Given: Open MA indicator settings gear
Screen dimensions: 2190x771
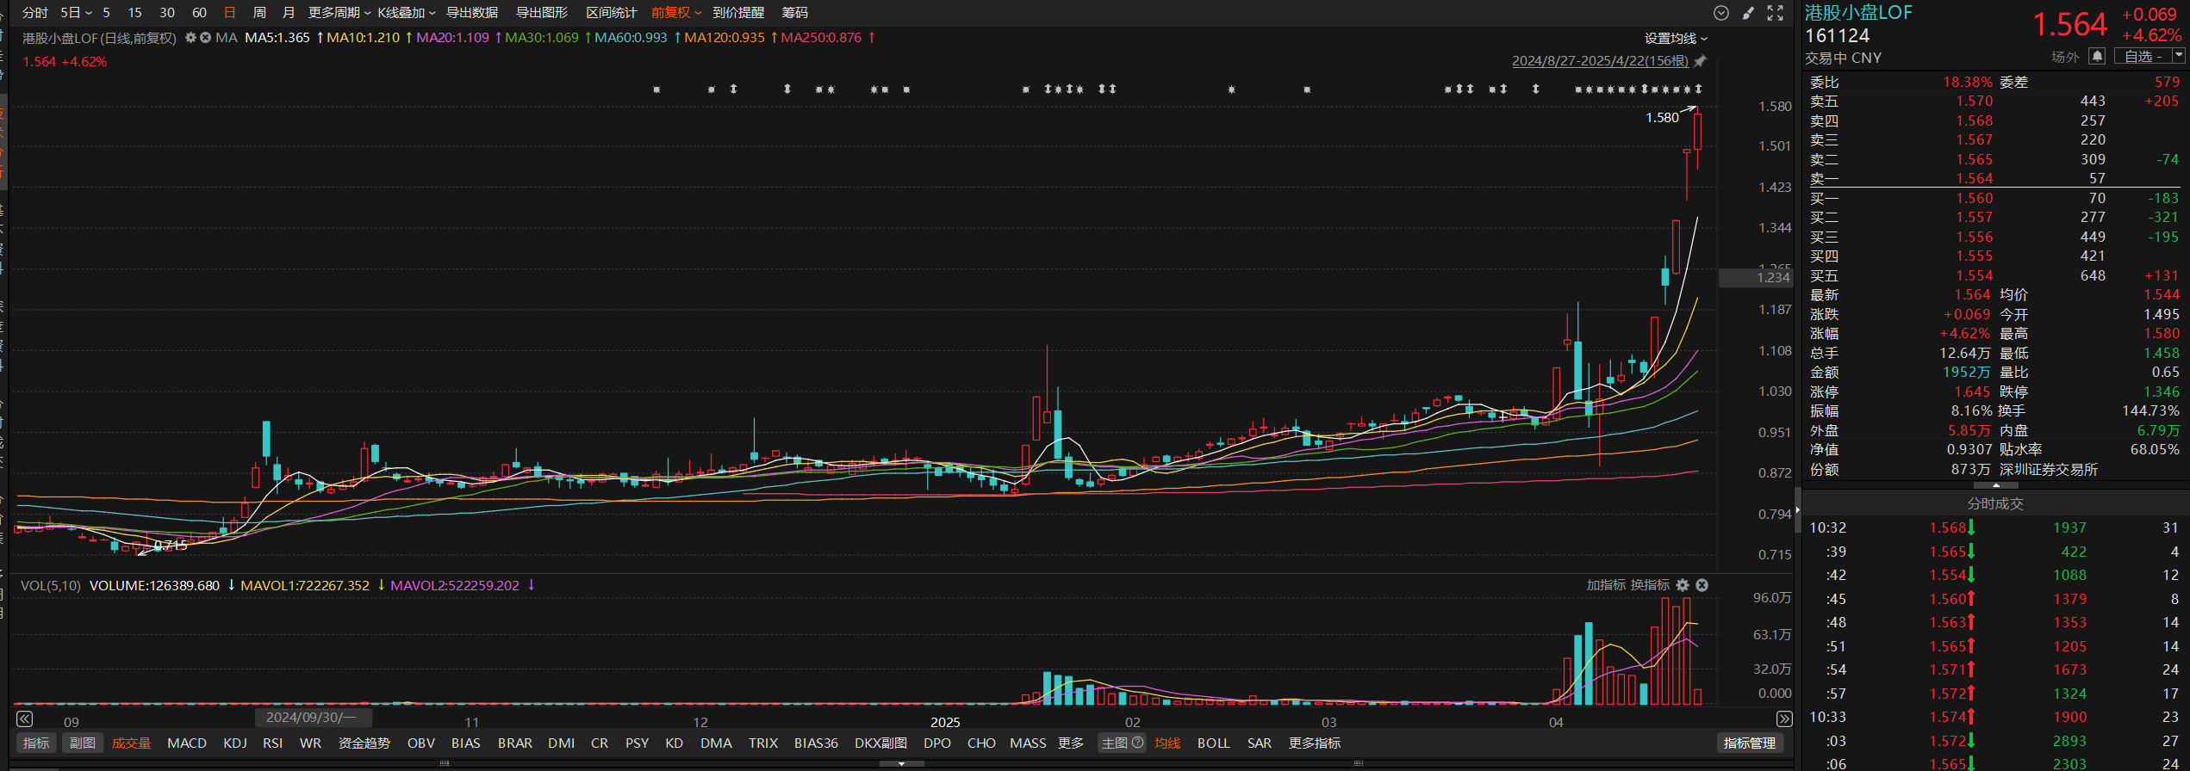Looking at the screenshot, I should tap(190, 38).
